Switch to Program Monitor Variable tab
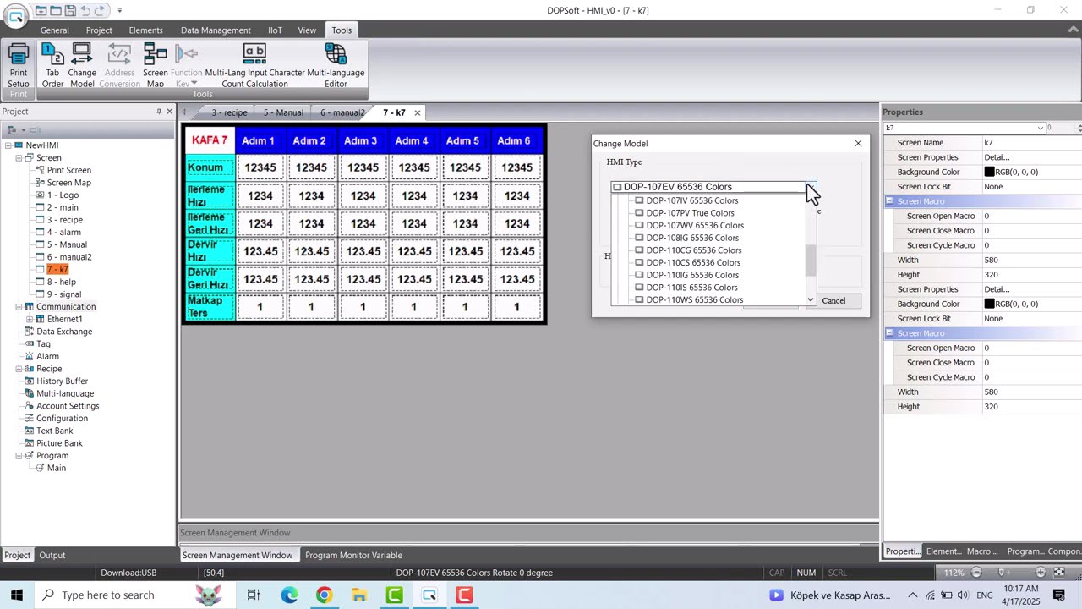Viewport: 1082px width, 609px height. click(x=353, y=555)
